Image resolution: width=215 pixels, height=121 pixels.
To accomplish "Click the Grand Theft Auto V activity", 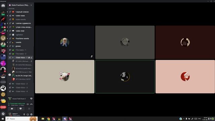I will coord(19,98).
